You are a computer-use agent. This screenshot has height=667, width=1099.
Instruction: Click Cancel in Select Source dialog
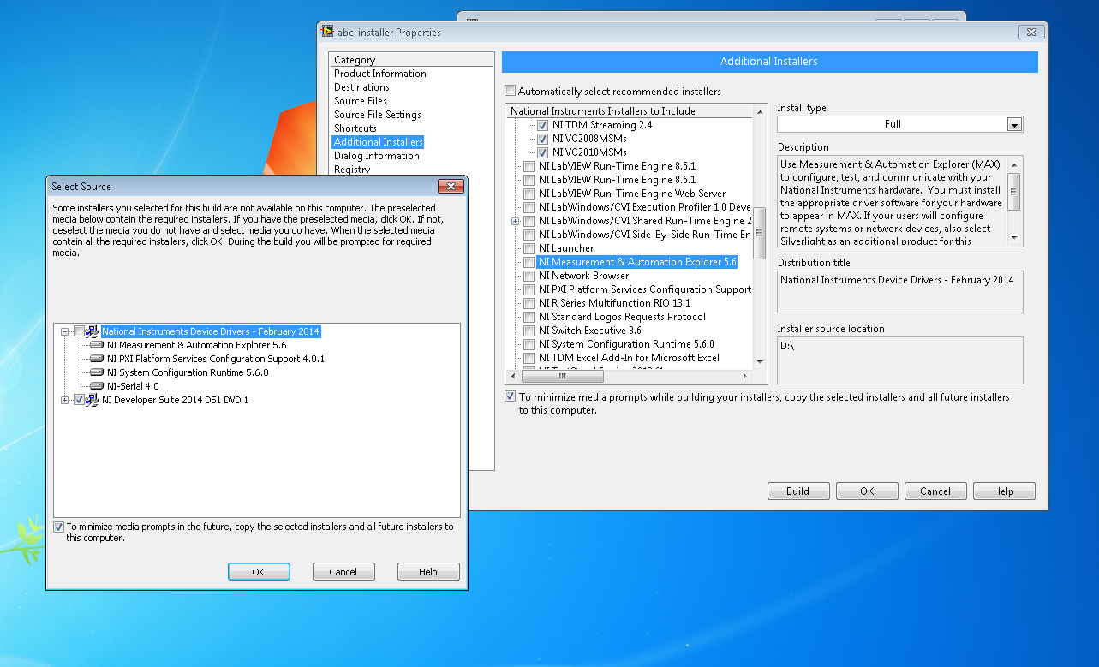343,572
